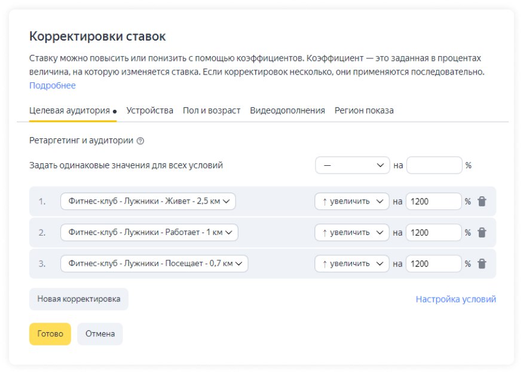Switch to the Пол и возраст tab

[212, 110]
